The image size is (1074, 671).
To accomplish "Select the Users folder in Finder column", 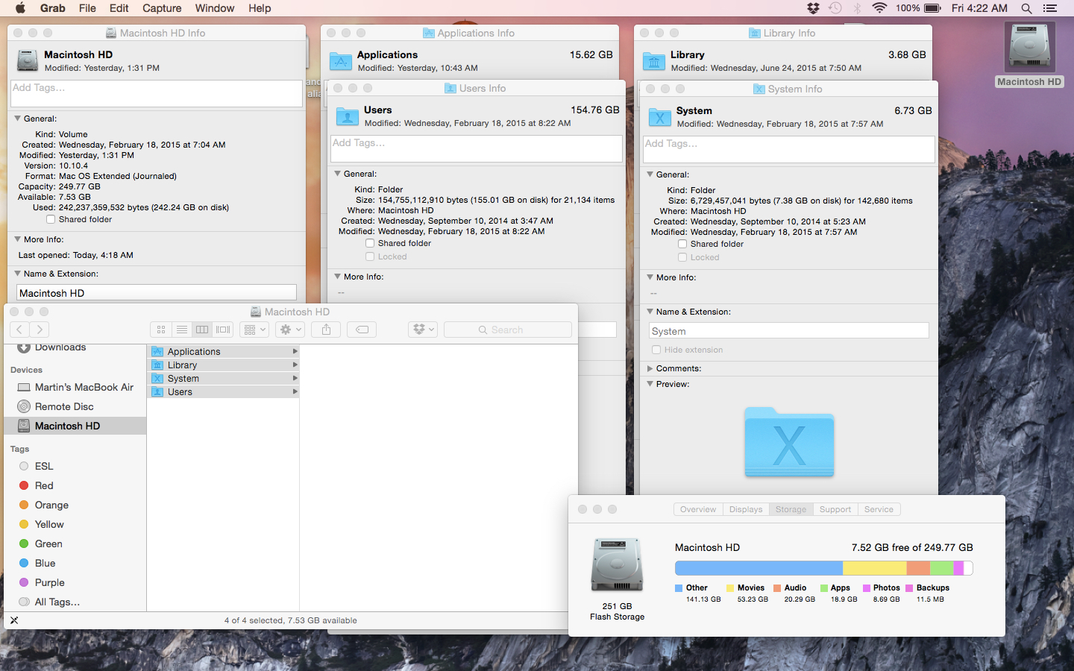I will (224, 391).
